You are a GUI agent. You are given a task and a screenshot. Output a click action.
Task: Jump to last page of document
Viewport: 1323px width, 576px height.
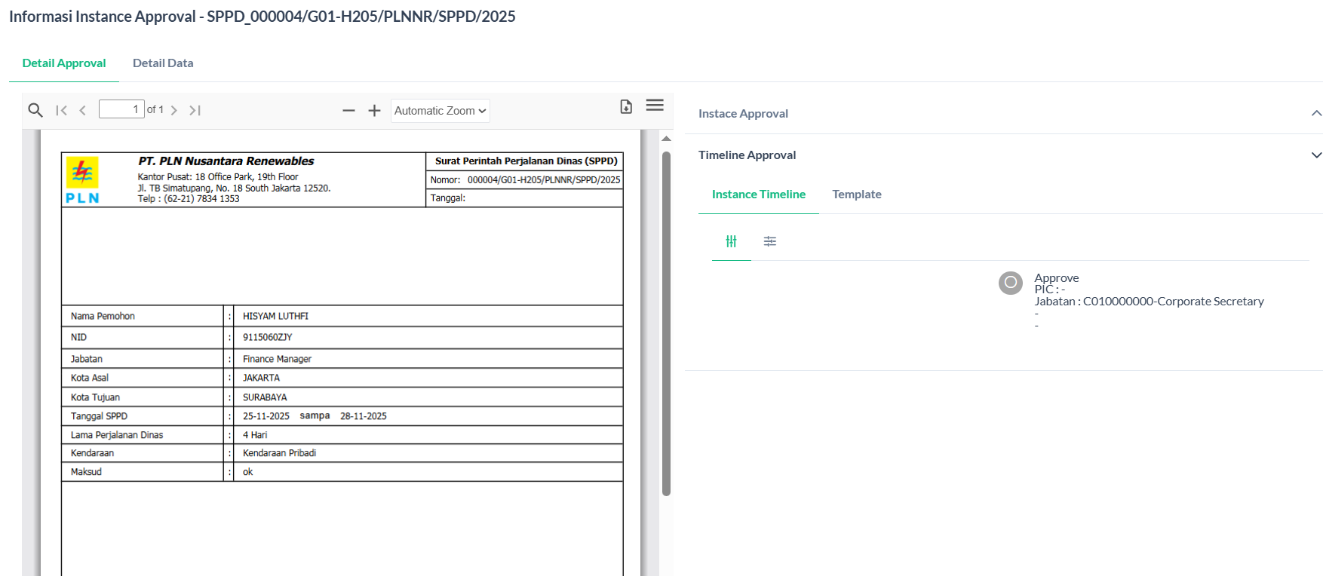(195, 110)
